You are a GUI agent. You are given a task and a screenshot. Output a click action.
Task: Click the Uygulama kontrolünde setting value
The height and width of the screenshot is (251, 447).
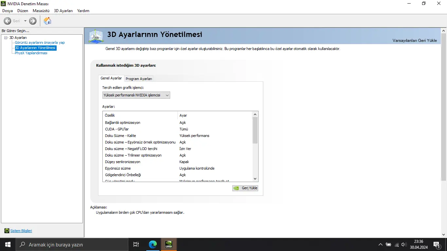(x=197, y=168)
